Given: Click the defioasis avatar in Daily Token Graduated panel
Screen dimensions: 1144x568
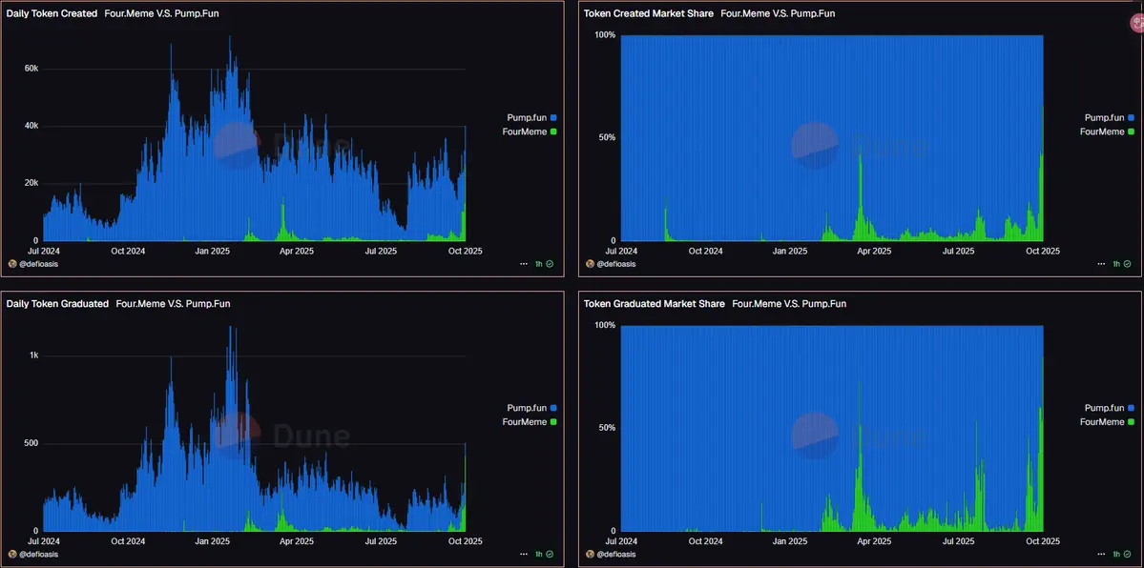Looking at the screenshot, I should (12, 554).
